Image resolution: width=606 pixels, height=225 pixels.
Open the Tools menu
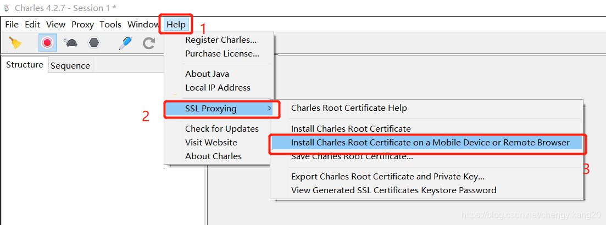point(110,25)
